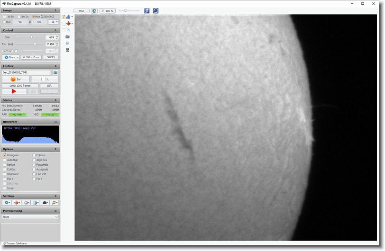Collapse the Histogram panel
The height and width of the screenshot is (251, 385).
[55, 122]
